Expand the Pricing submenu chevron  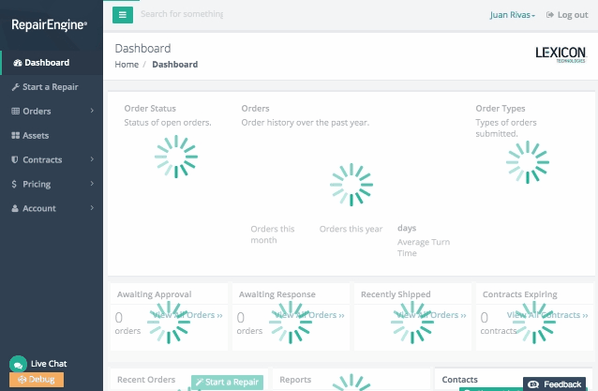click(92, 185)
